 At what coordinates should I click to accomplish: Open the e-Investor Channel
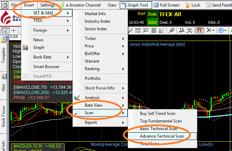[x=81, y=5]
